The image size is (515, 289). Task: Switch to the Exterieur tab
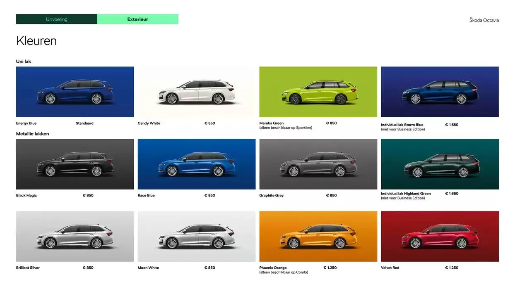tap(137, 19)
